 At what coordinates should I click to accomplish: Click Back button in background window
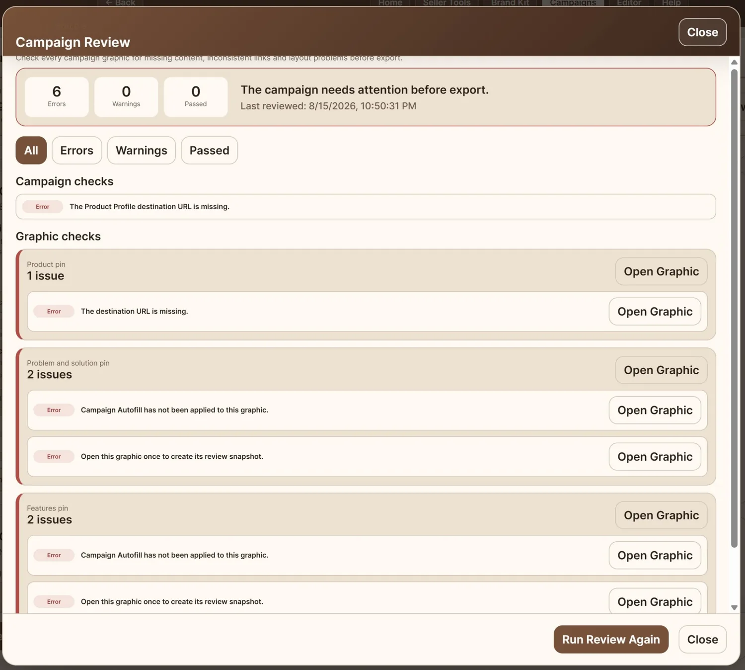tap(120, 3)
